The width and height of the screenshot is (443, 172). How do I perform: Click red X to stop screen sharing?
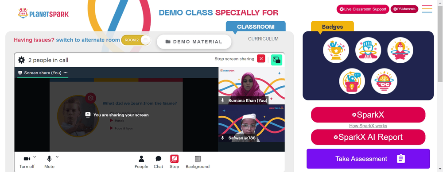(x=261, y=59)
